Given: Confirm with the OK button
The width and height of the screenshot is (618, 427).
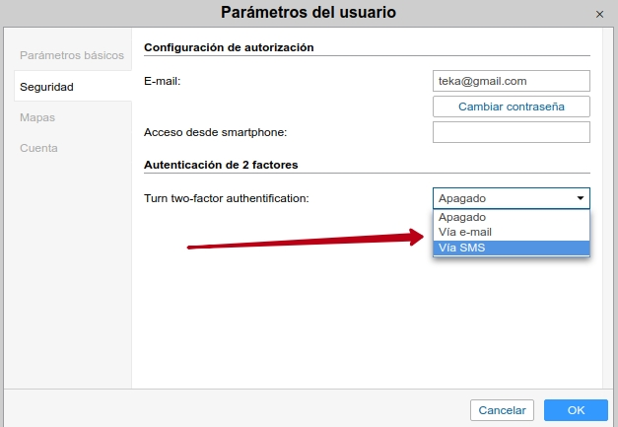Looking at the screenshot, I should pos(576,409).
